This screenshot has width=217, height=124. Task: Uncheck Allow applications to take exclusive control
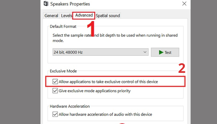point(55,82)
